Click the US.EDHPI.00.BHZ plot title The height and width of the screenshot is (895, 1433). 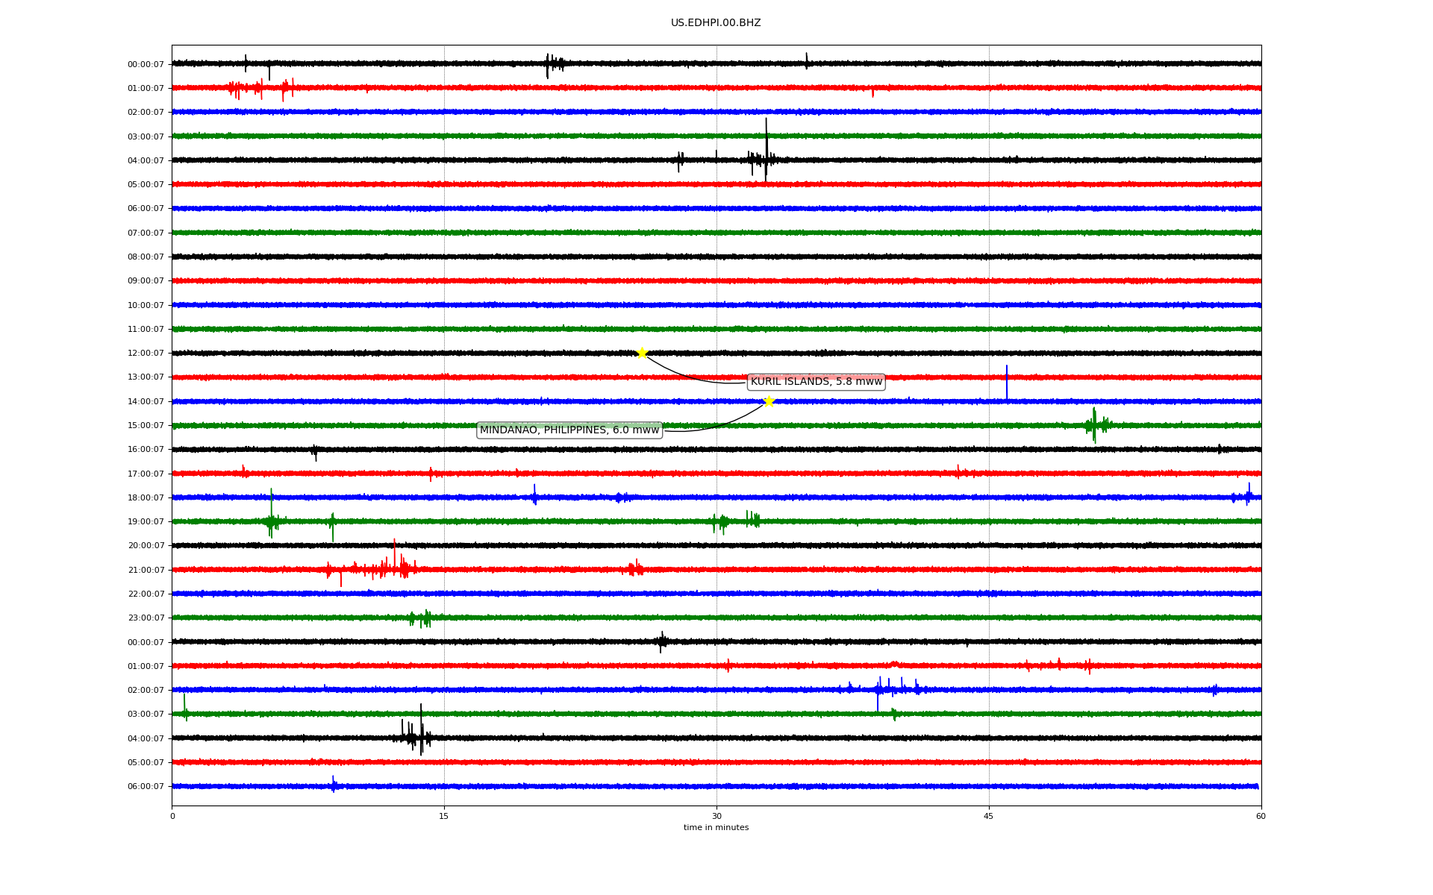coord(715,23)
